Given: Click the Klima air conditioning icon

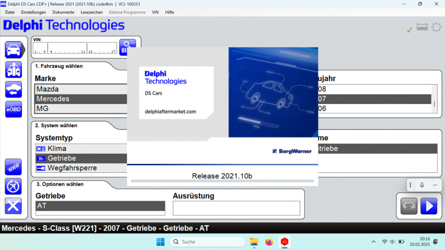Looking at the screenshot, I should point(41,149).
